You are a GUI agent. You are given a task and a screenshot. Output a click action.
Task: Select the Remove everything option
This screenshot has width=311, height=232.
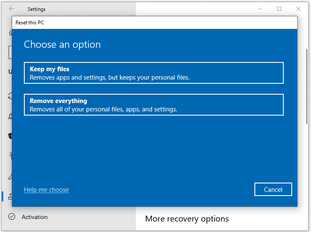[154, 105]
